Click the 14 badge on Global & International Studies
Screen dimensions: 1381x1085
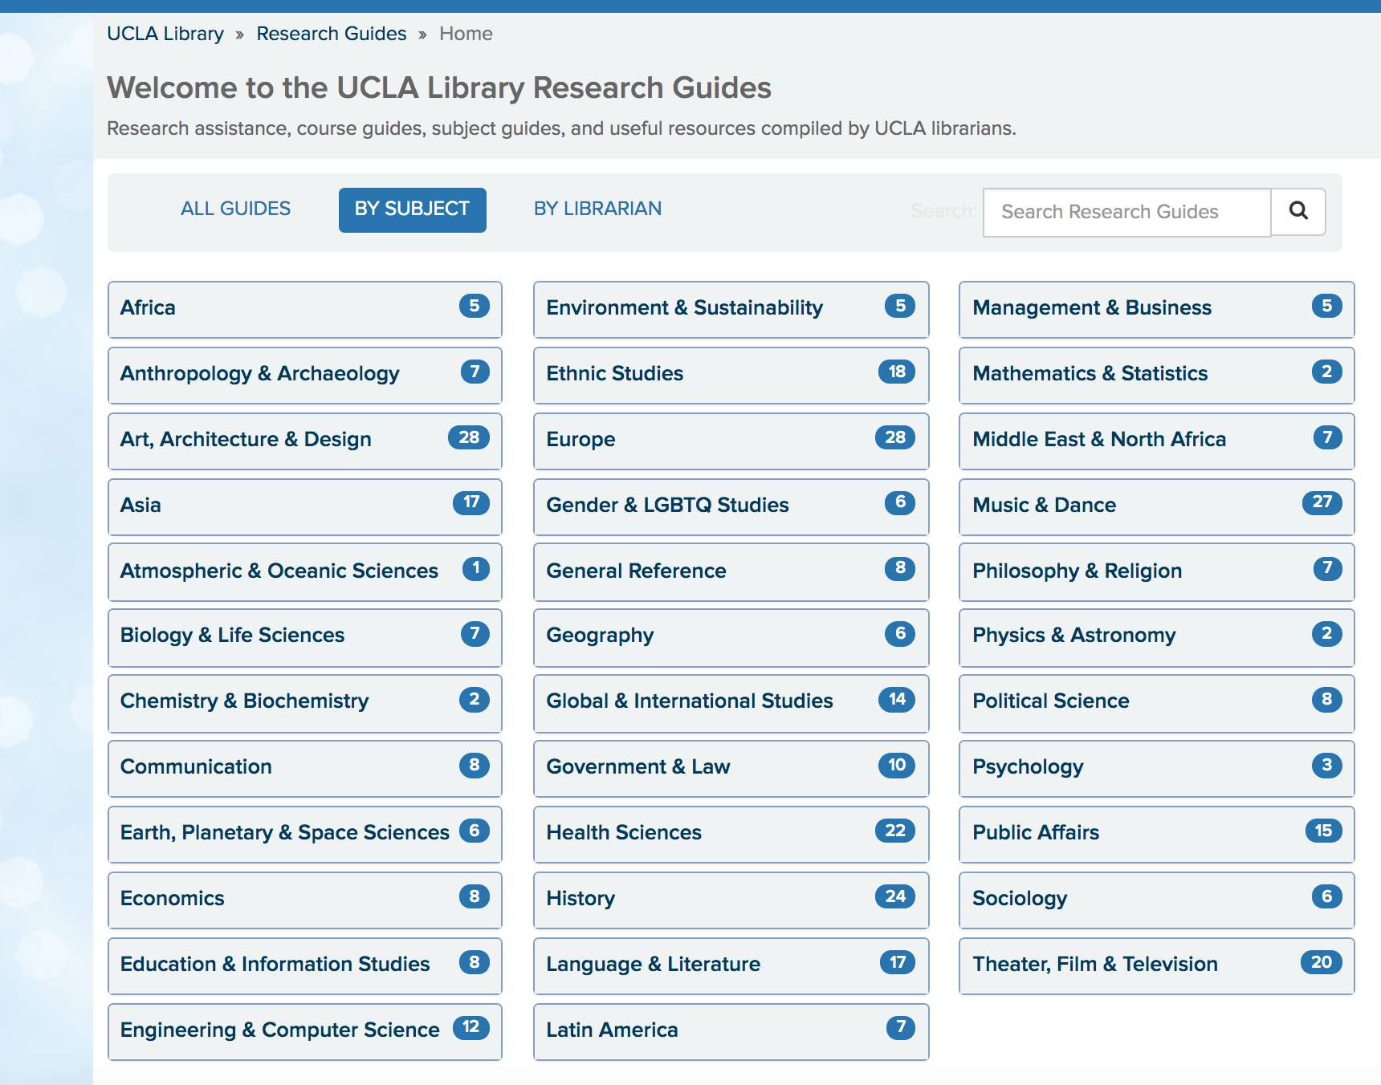(x=896, y=699)
